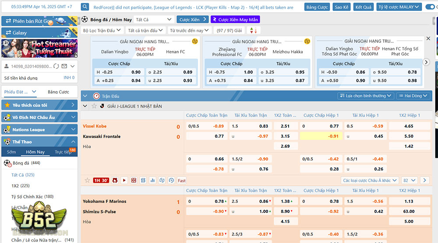Image resolution: width=438 pixels, height=243 pixels.
Task: Star the J-League 1 Nhật Bản league
Action: [x=94, y=106]
